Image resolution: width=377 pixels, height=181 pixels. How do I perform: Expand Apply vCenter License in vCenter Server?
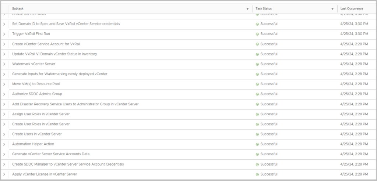pyautogui.click(x=4, y=174)
